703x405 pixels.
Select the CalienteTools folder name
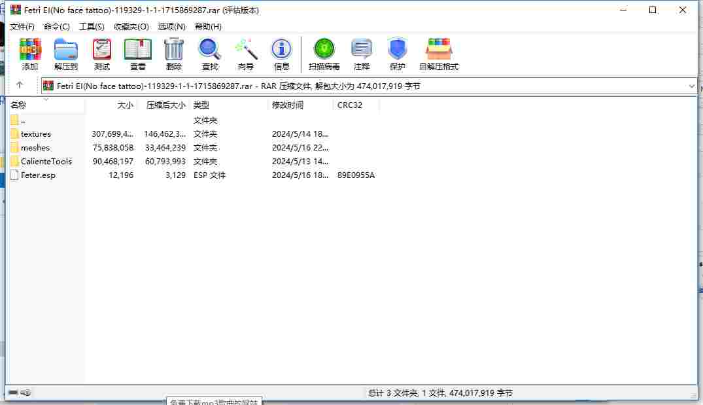[46, 161]
